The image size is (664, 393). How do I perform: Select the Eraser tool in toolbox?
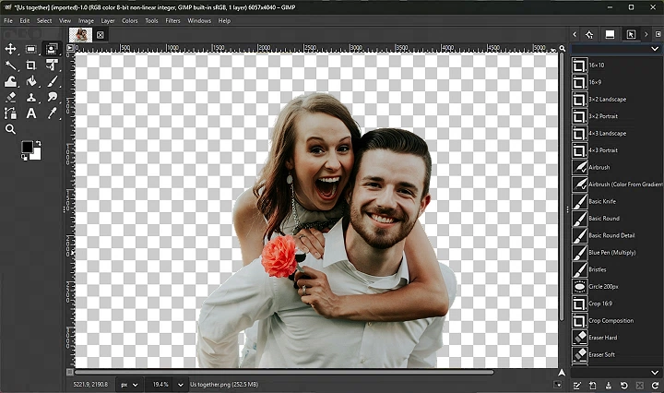(11, 97)
